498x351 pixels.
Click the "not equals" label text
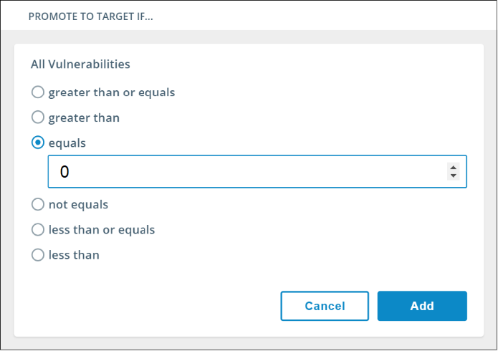pyautogui.click(x=78, y=205)
